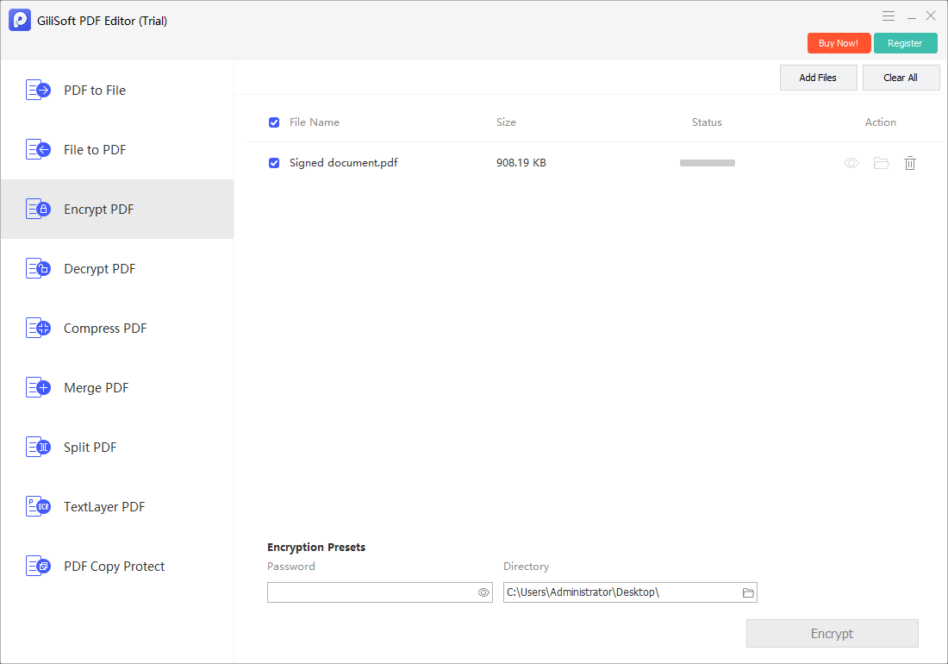
Task: Toggle password visibility eye icon
Action: click(483, 592)
